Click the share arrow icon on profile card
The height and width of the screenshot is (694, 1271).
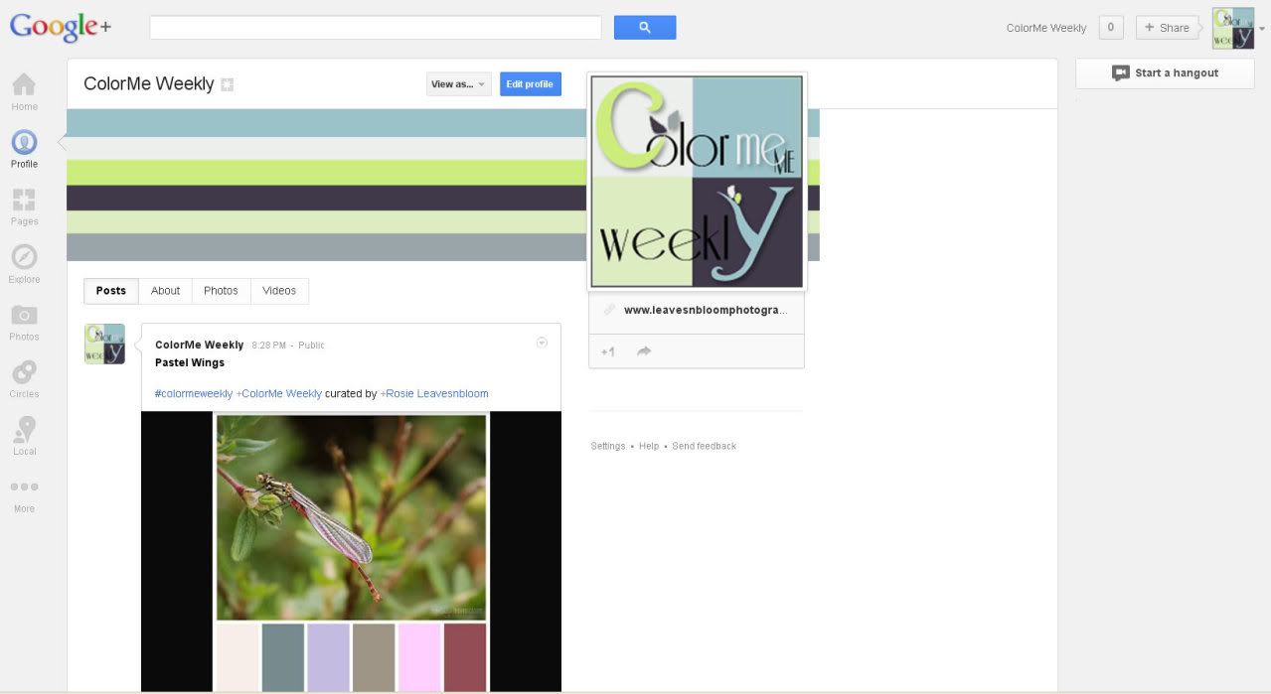pos(644,351)
